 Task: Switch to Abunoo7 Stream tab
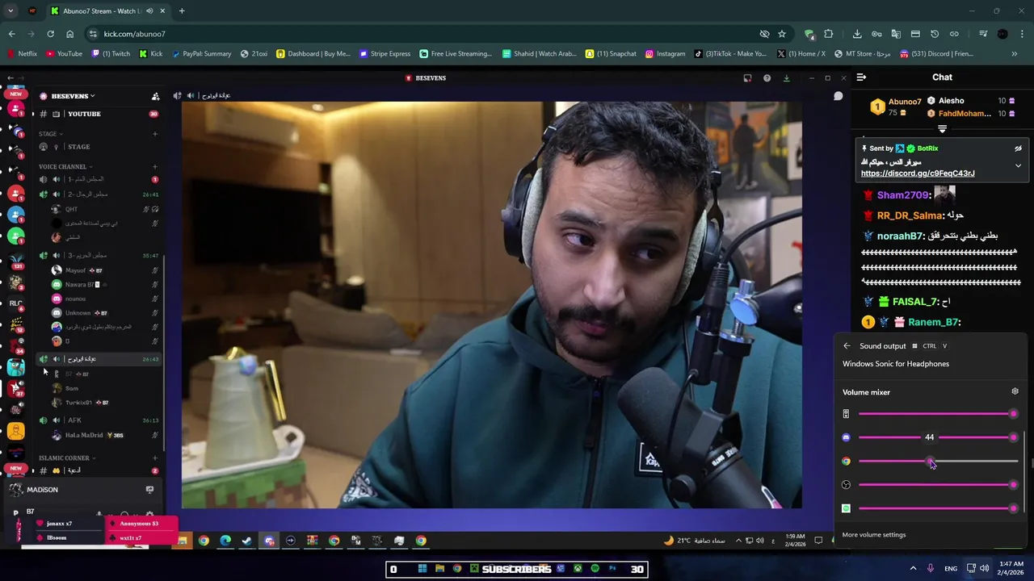point(108,11)
